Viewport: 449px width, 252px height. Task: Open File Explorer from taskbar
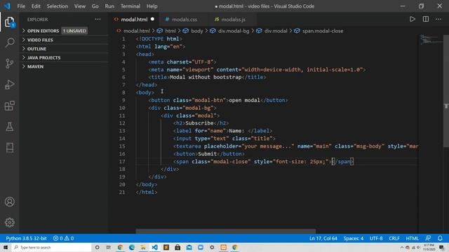[143, 247]
